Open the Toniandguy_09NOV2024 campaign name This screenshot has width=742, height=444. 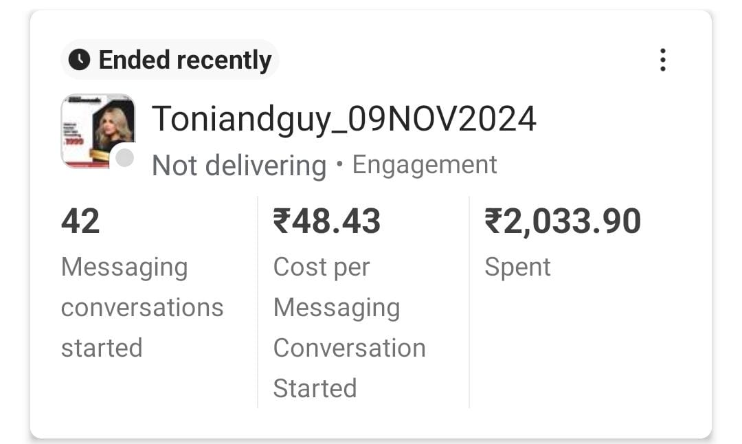344,120
